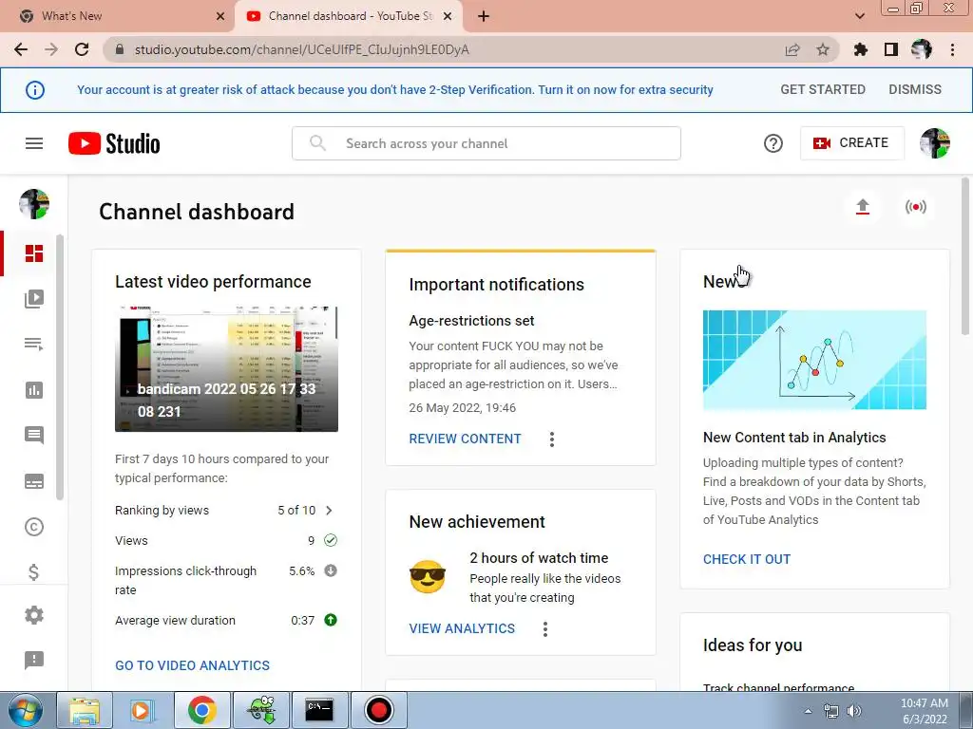Viewport: 973px width, 729px height.
Task: Click the REVIEW CONTENT link
Action: (465, 439)
